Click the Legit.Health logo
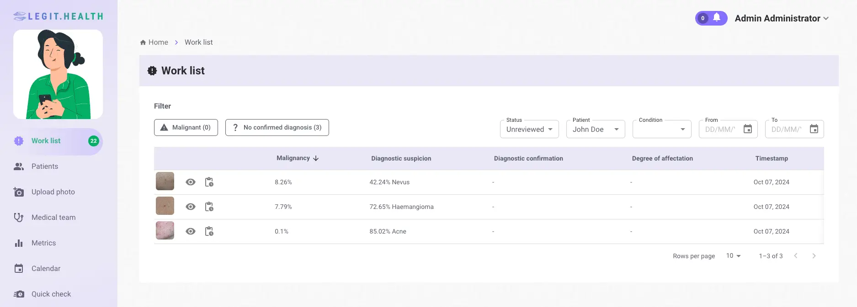 coord(59,16)
